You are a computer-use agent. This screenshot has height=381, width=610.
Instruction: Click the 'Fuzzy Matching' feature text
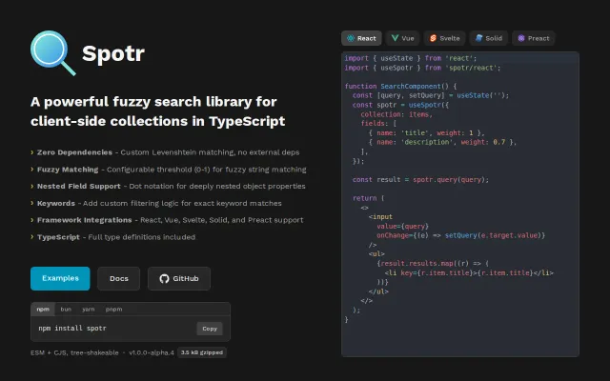point(68,170)
